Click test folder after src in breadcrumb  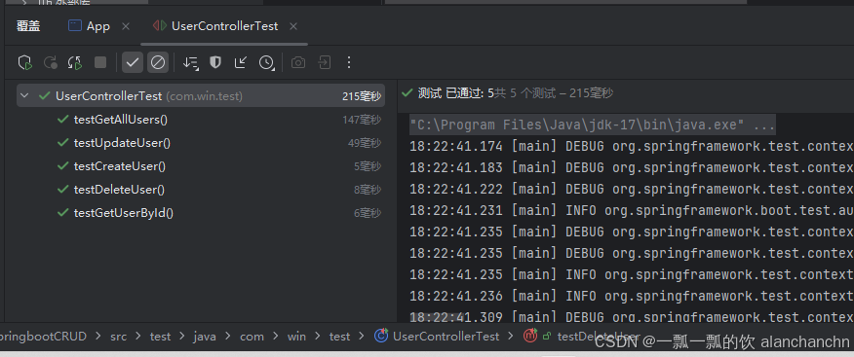point(160,337)
